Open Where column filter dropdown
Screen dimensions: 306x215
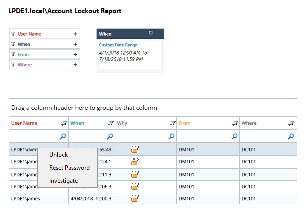[x=291, y=123]
